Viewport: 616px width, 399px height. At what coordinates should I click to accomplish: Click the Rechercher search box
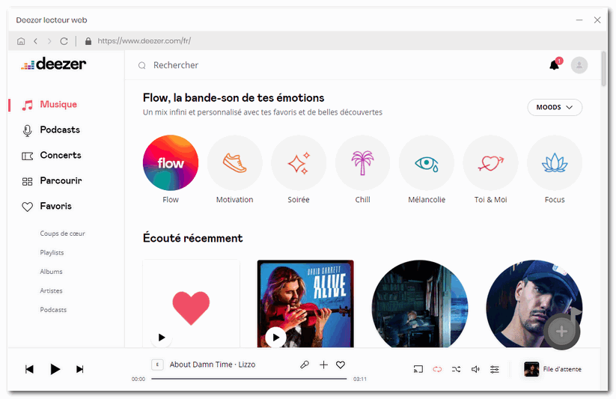[x=176, y=65]
